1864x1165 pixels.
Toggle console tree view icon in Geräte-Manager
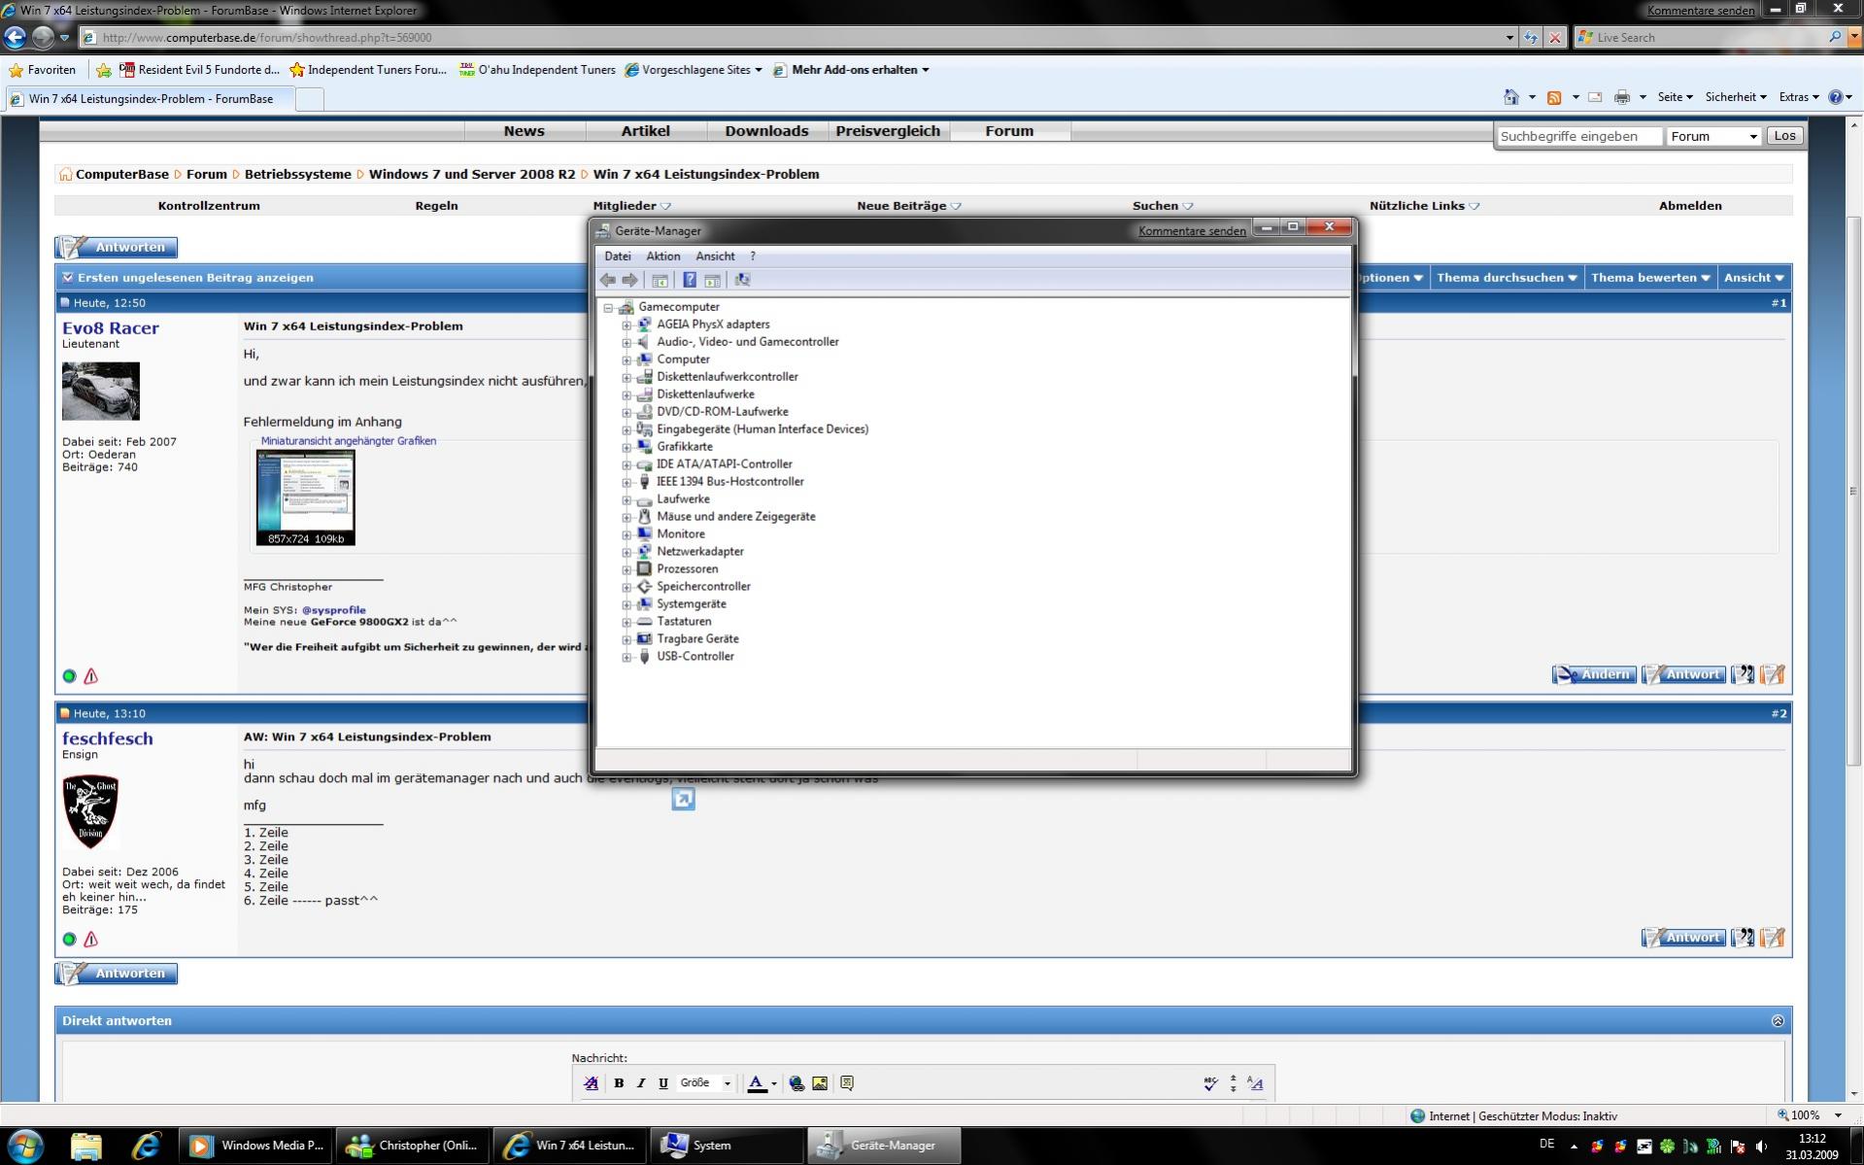[660, 280]
